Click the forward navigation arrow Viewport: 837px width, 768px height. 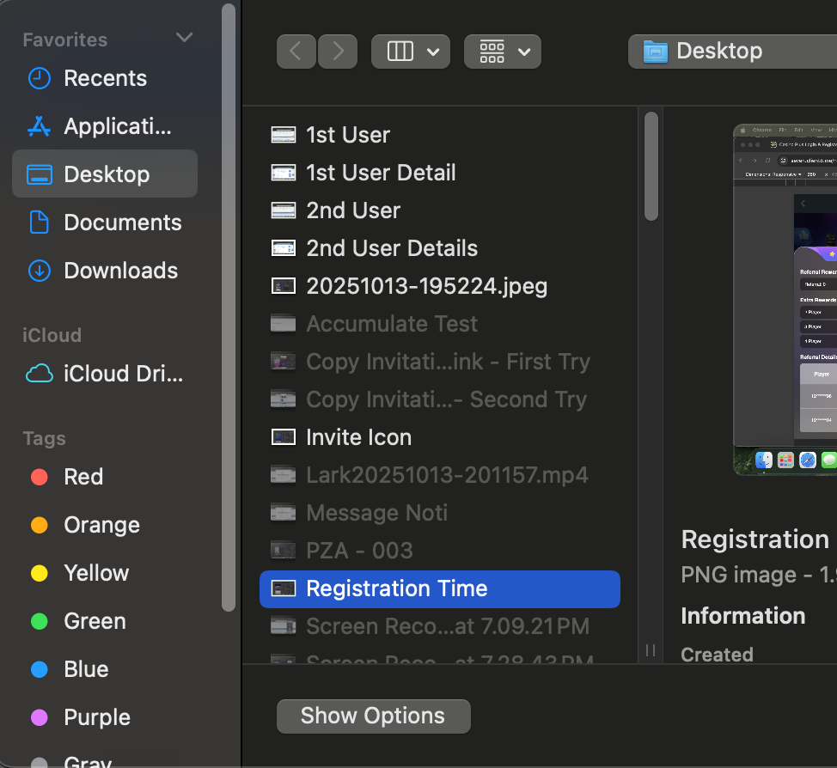(x=338, y=52)
